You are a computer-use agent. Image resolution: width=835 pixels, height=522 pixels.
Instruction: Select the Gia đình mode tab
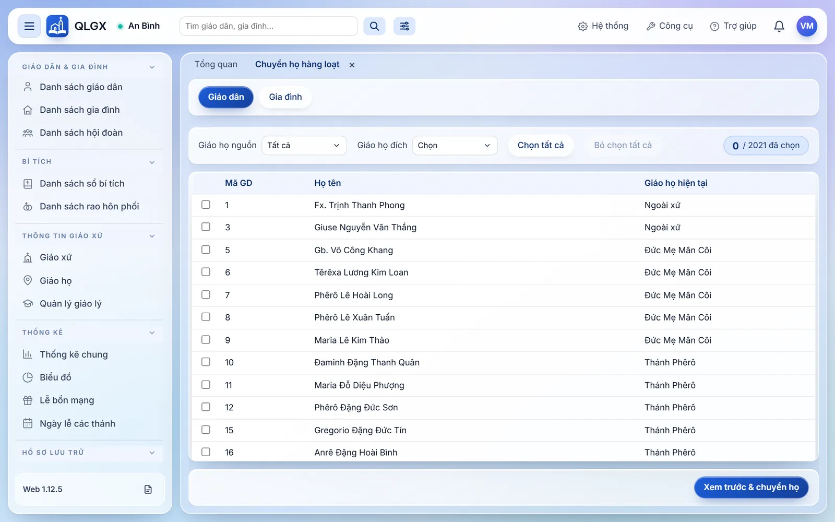click(x=285, y=97)
